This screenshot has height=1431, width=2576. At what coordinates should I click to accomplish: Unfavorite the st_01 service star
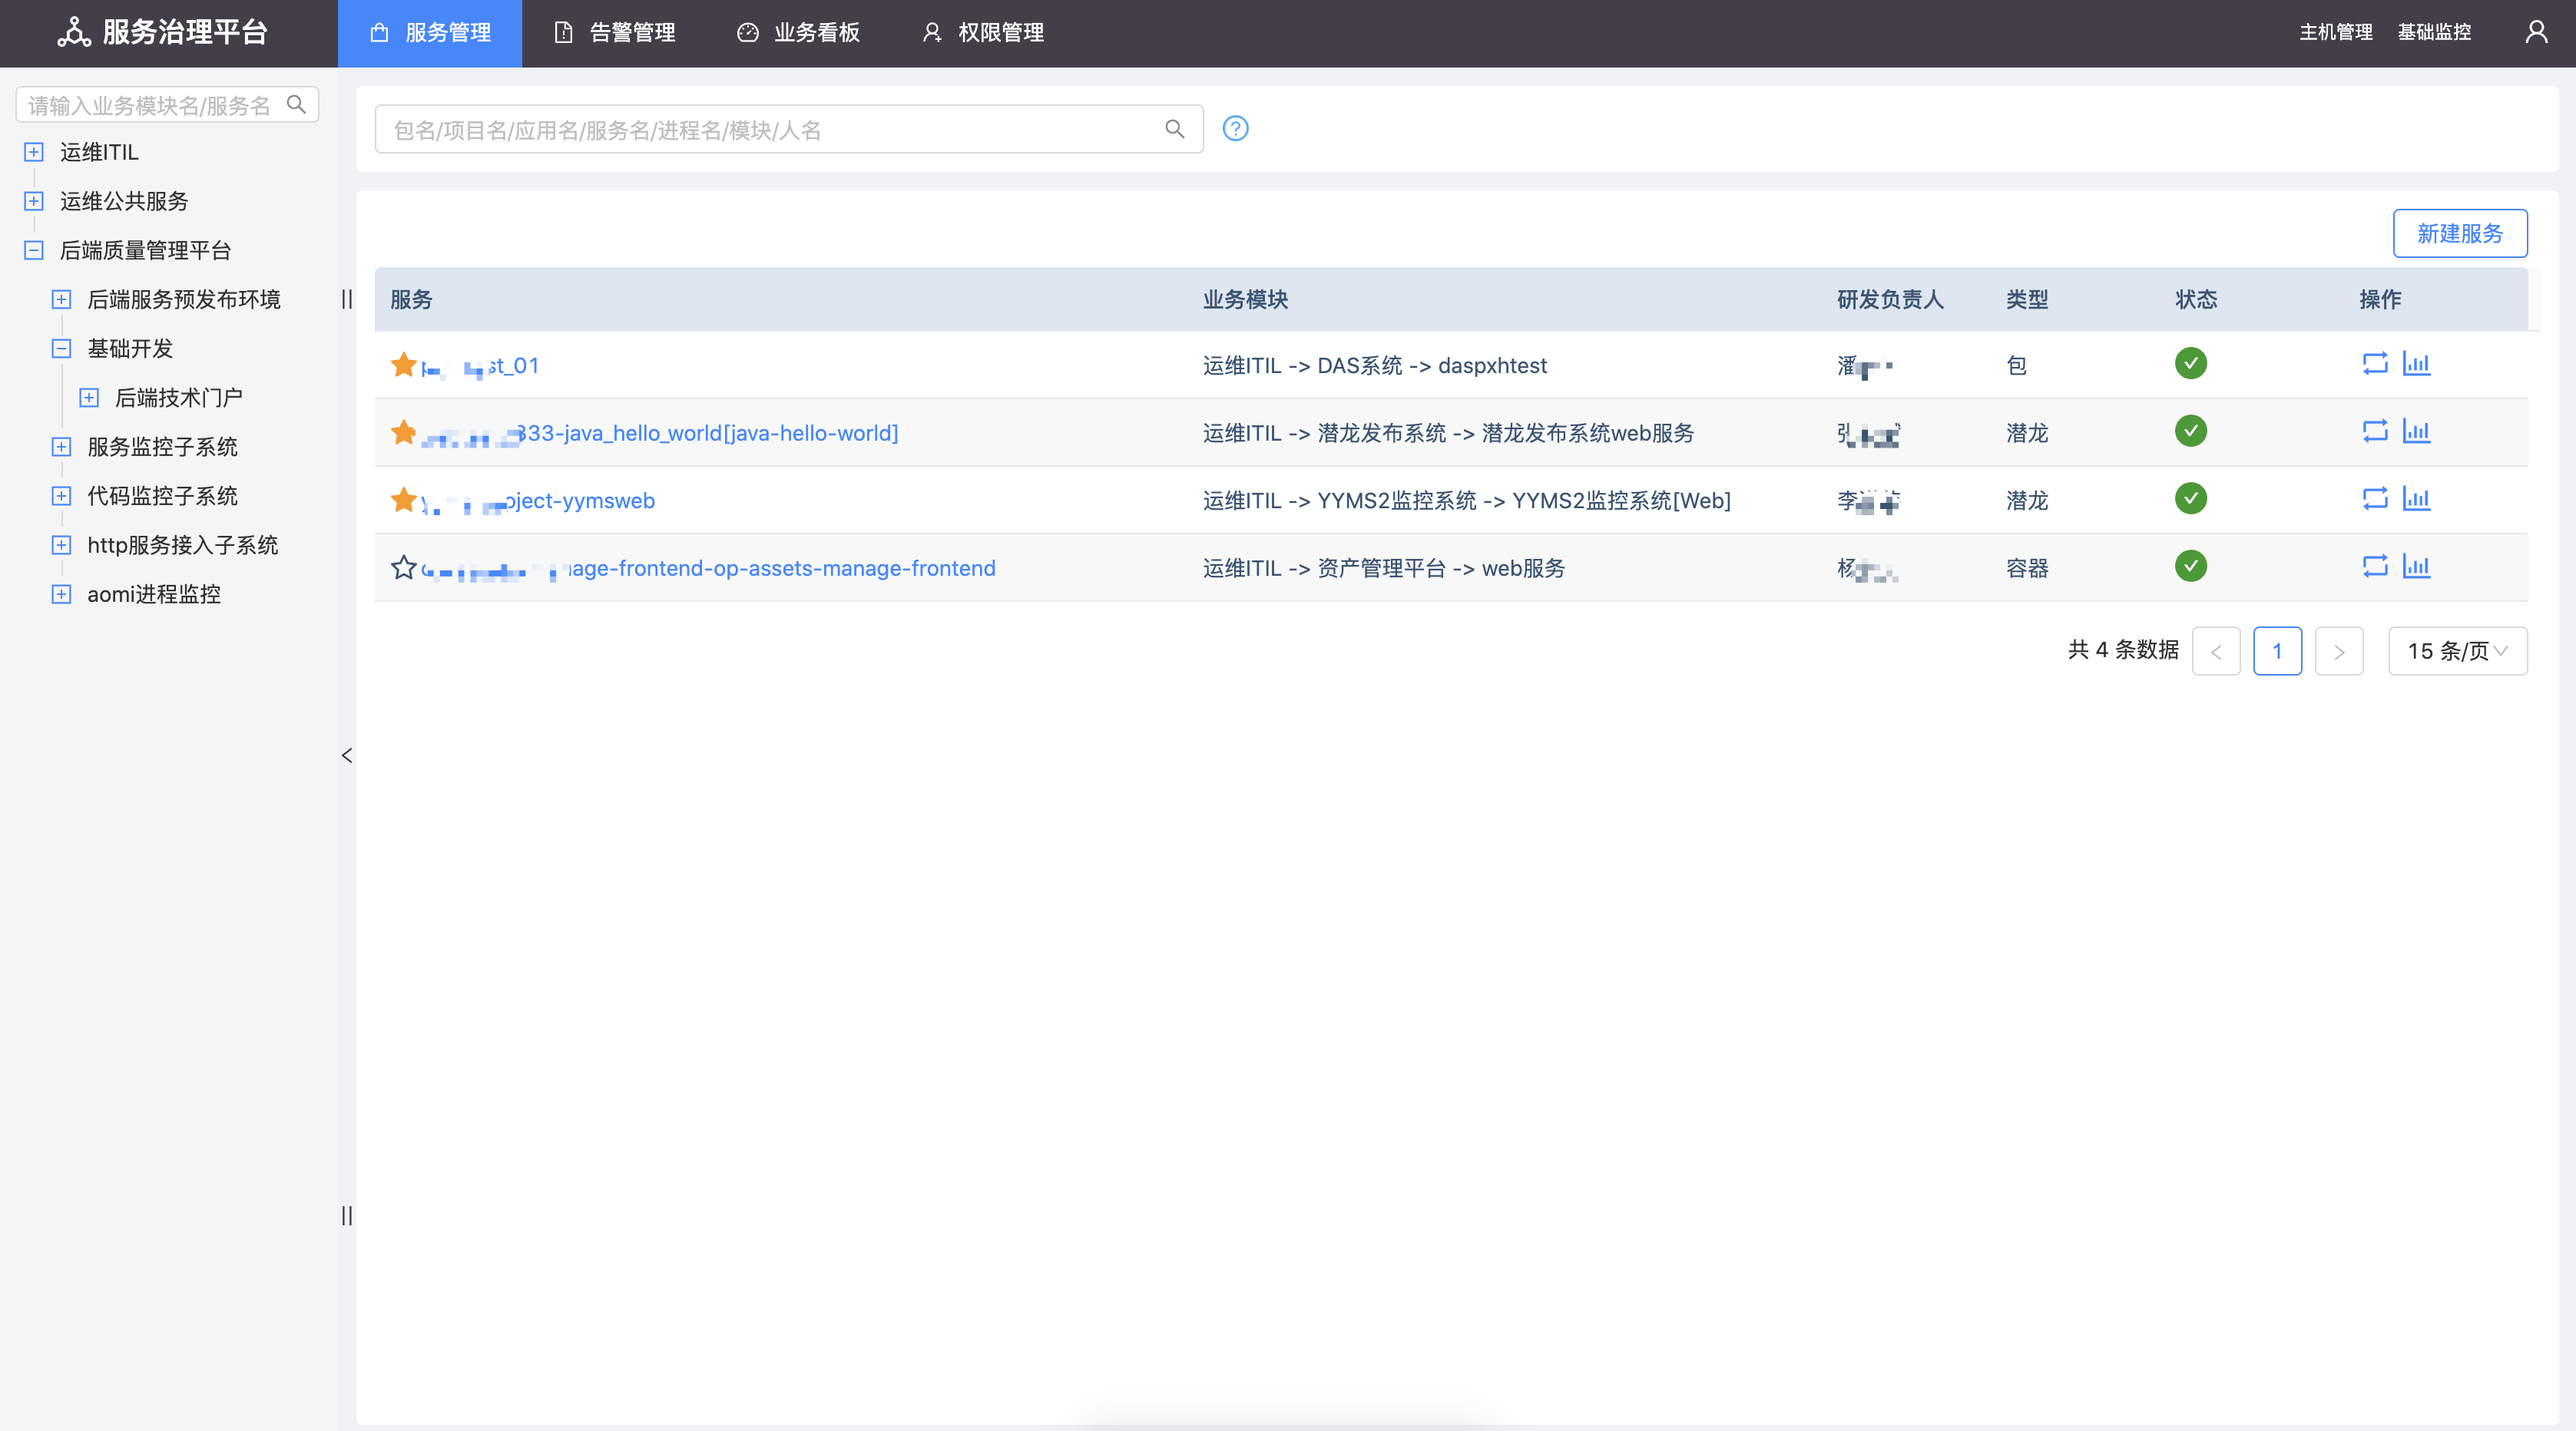[403, 365]
